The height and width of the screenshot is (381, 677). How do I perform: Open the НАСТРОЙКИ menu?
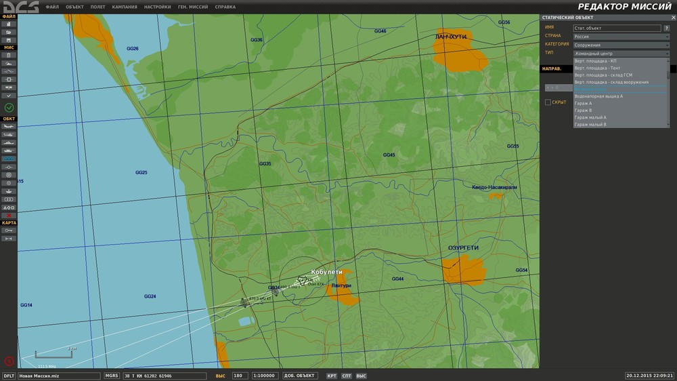157,7
